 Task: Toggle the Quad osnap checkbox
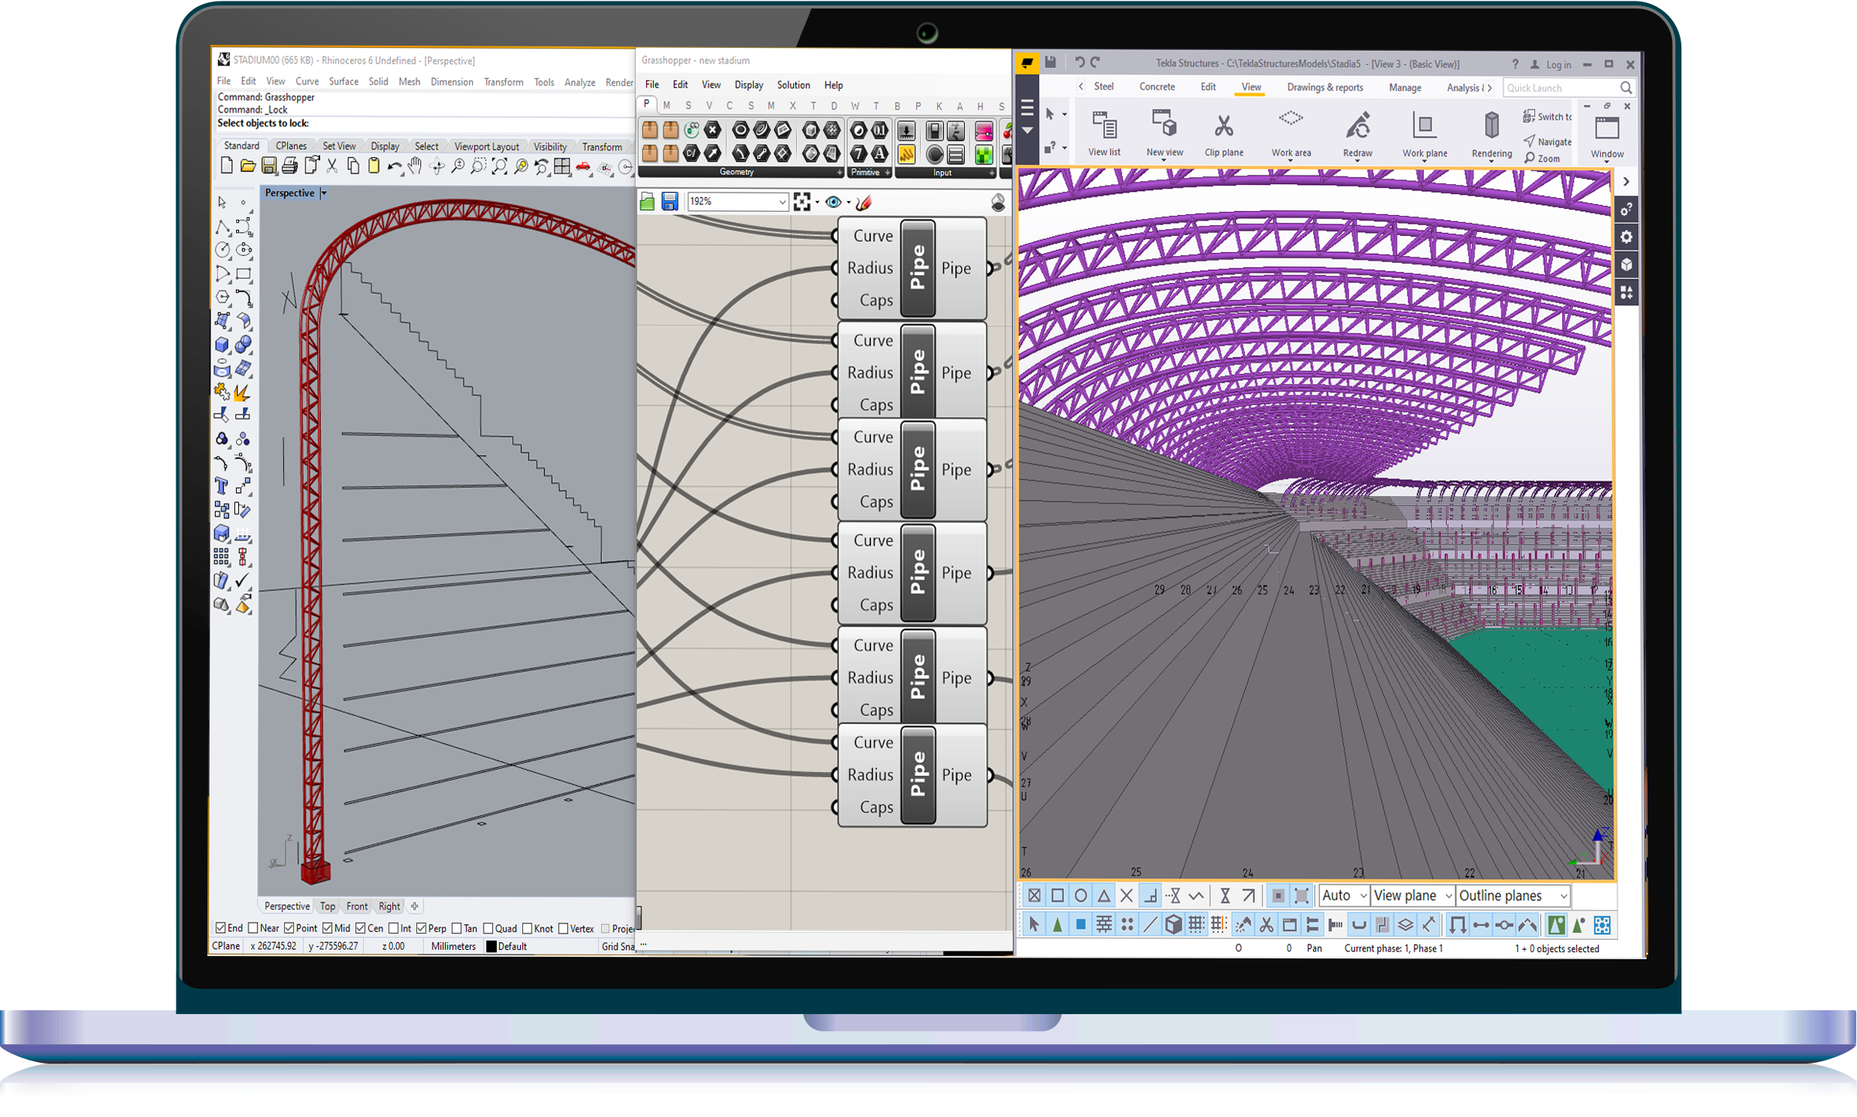pos(488,928)
